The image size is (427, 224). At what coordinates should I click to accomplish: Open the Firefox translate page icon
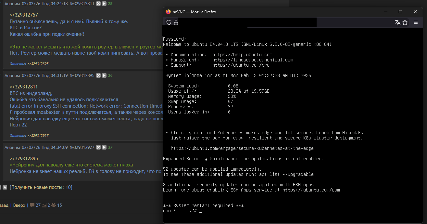point(397,22)
